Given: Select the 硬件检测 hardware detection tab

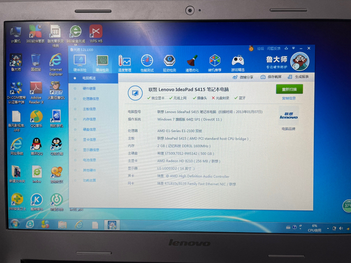Looking at the screenshot, I should pyautogui.click(x=102, y=63).
